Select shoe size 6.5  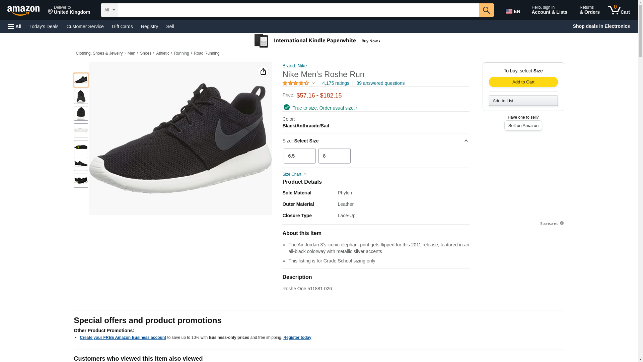(299, 156)
